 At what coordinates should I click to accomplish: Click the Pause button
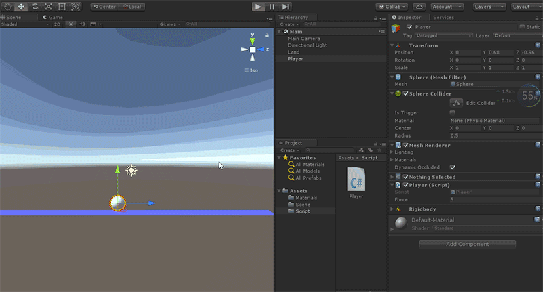click(272, 7)
